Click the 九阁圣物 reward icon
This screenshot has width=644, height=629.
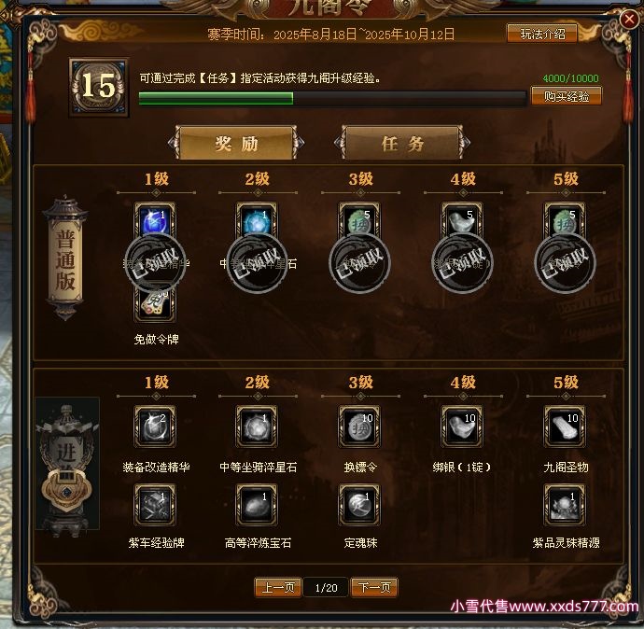tap(565, 426)
